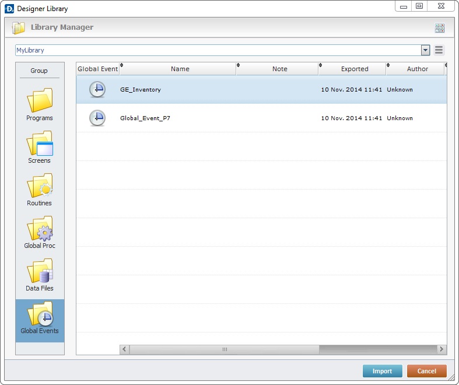Open the Programs group folder
This screenshot has width=459, height=385.
pos(40,104)
